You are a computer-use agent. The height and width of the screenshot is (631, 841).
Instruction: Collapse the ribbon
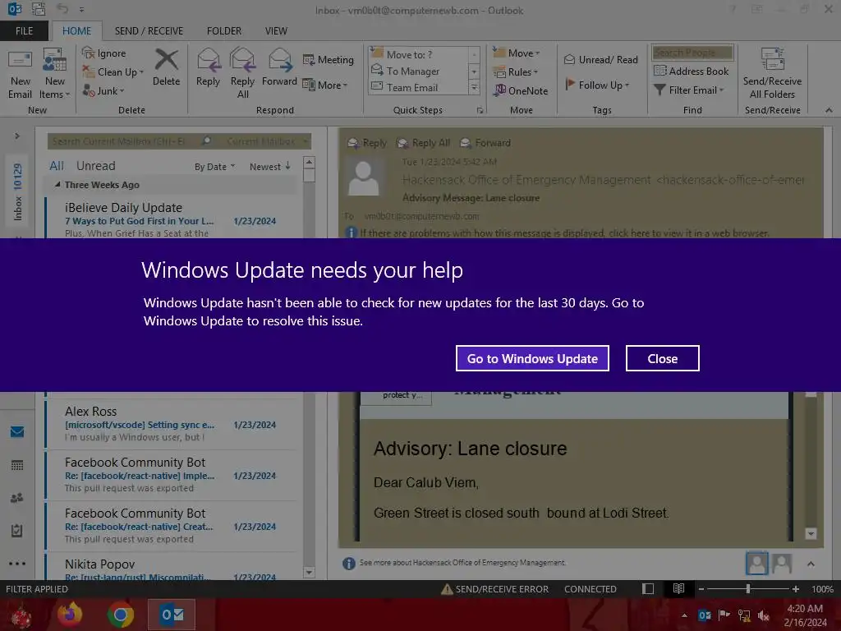coord(829,110)
